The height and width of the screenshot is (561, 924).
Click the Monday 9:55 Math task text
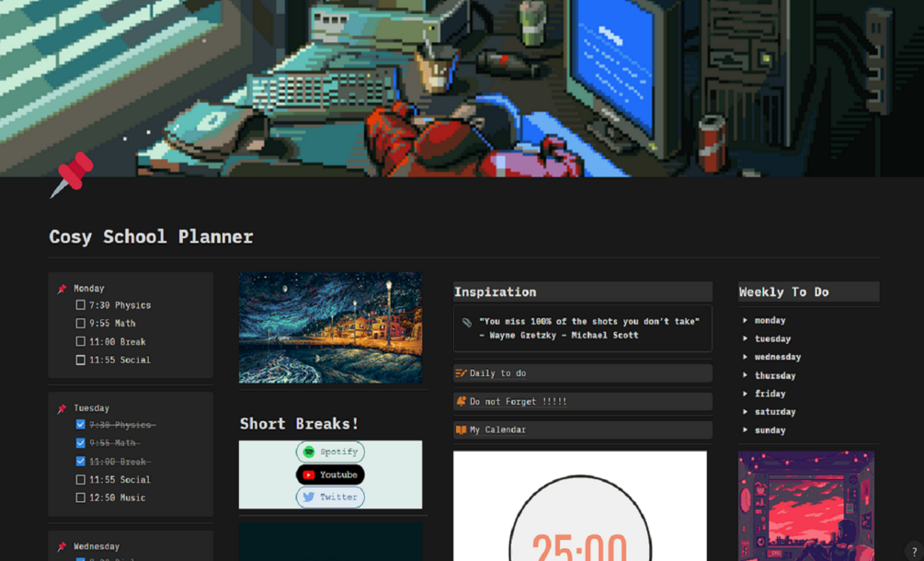[x=112, y=324]
